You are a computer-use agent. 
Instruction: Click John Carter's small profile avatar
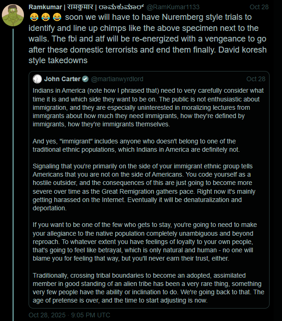pos(37,79)
